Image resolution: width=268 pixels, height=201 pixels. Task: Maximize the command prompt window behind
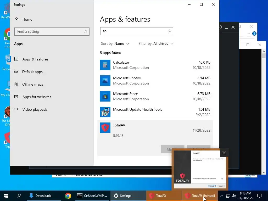(248, 45)
